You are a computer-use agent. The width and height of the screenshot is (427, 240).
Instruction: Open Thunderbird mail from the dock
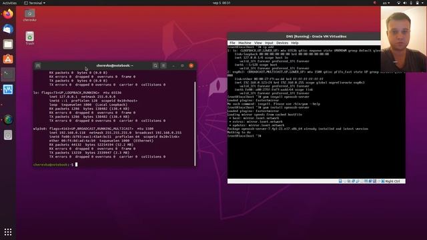click(x=8, y=29)
